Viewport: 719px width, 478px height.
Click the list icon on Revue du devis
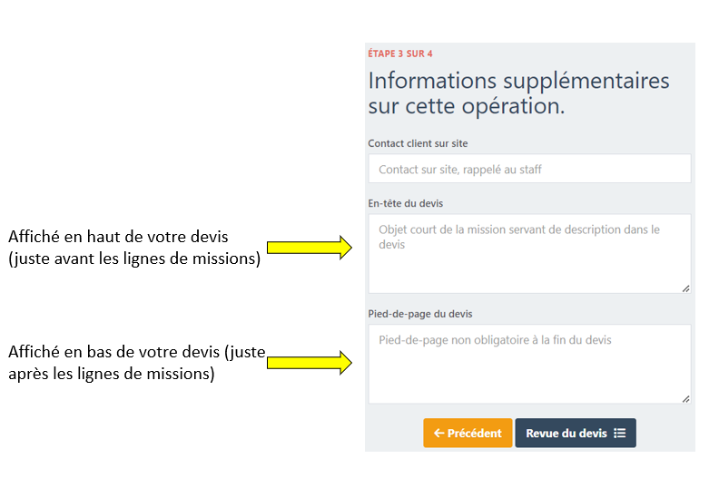point(620,434)
